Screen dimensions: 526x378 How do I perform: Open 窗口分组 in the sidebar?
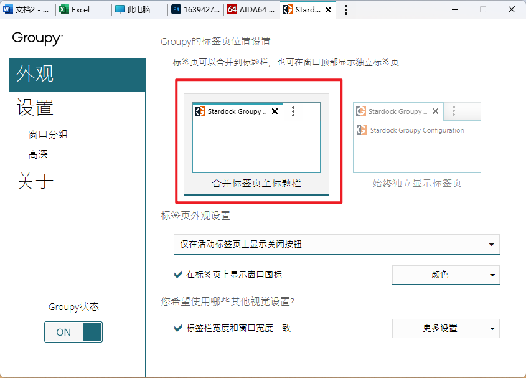pyautogui.click(x=48, y=135)
